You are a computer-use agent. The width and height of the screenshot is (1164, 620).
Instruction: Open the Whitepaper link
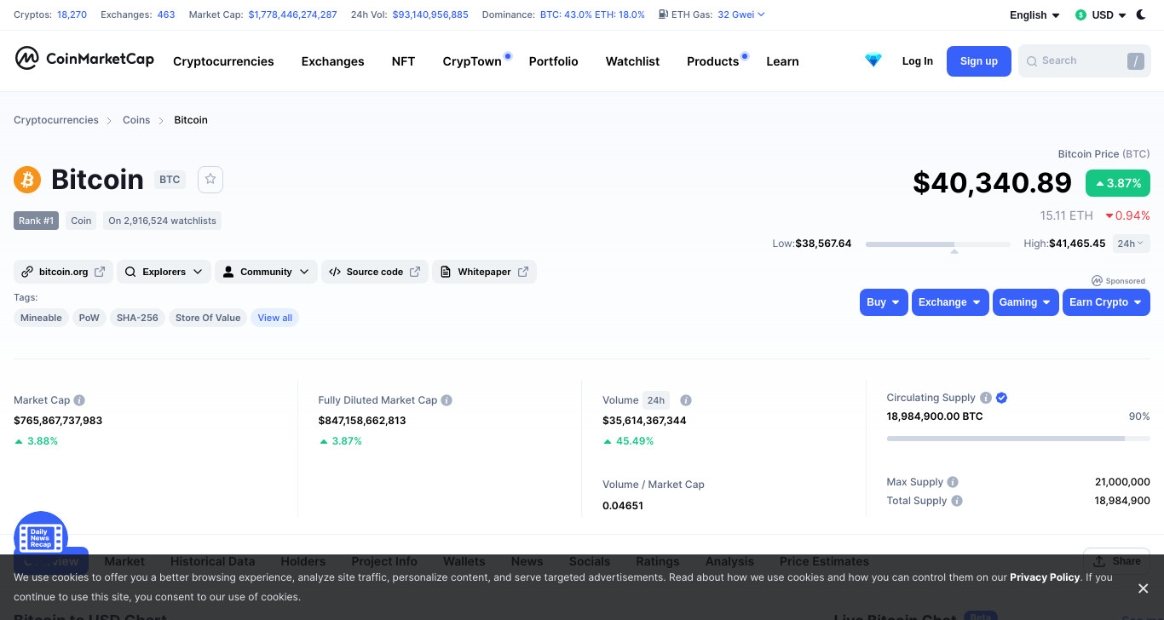484,272
